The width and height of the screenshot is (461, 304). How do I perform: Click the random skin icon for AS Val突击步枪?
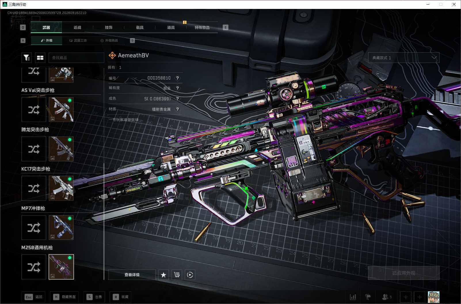[x=34, y=109]
